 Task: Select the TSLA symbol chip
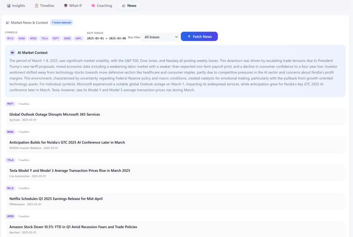click(44, 38)
